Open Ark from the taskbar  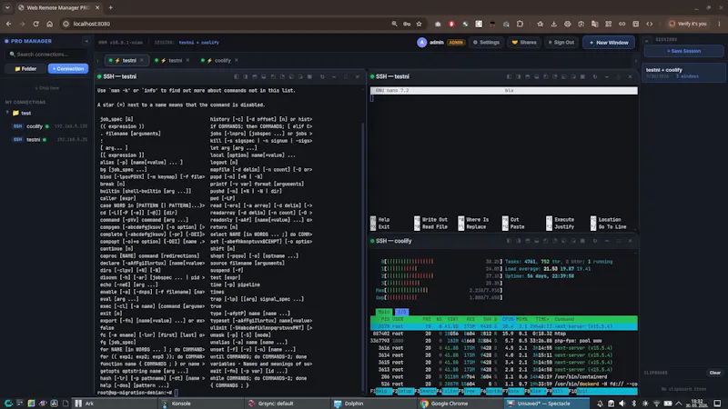113,404
